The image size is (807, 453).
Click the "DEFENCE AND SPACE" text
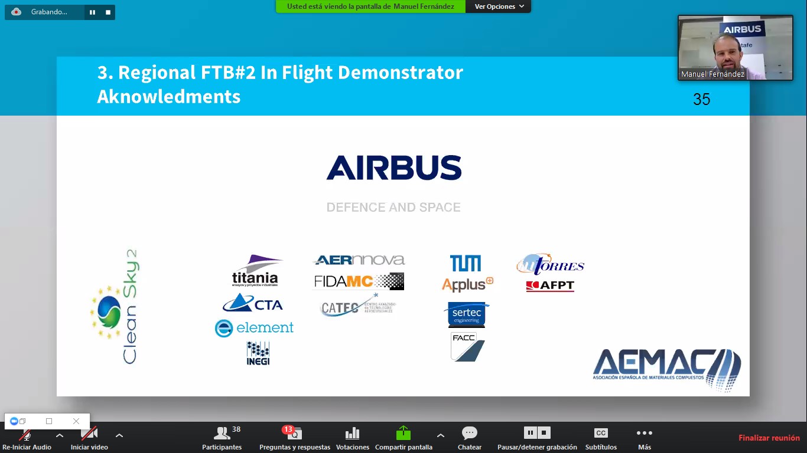click(x=393, y=207)
